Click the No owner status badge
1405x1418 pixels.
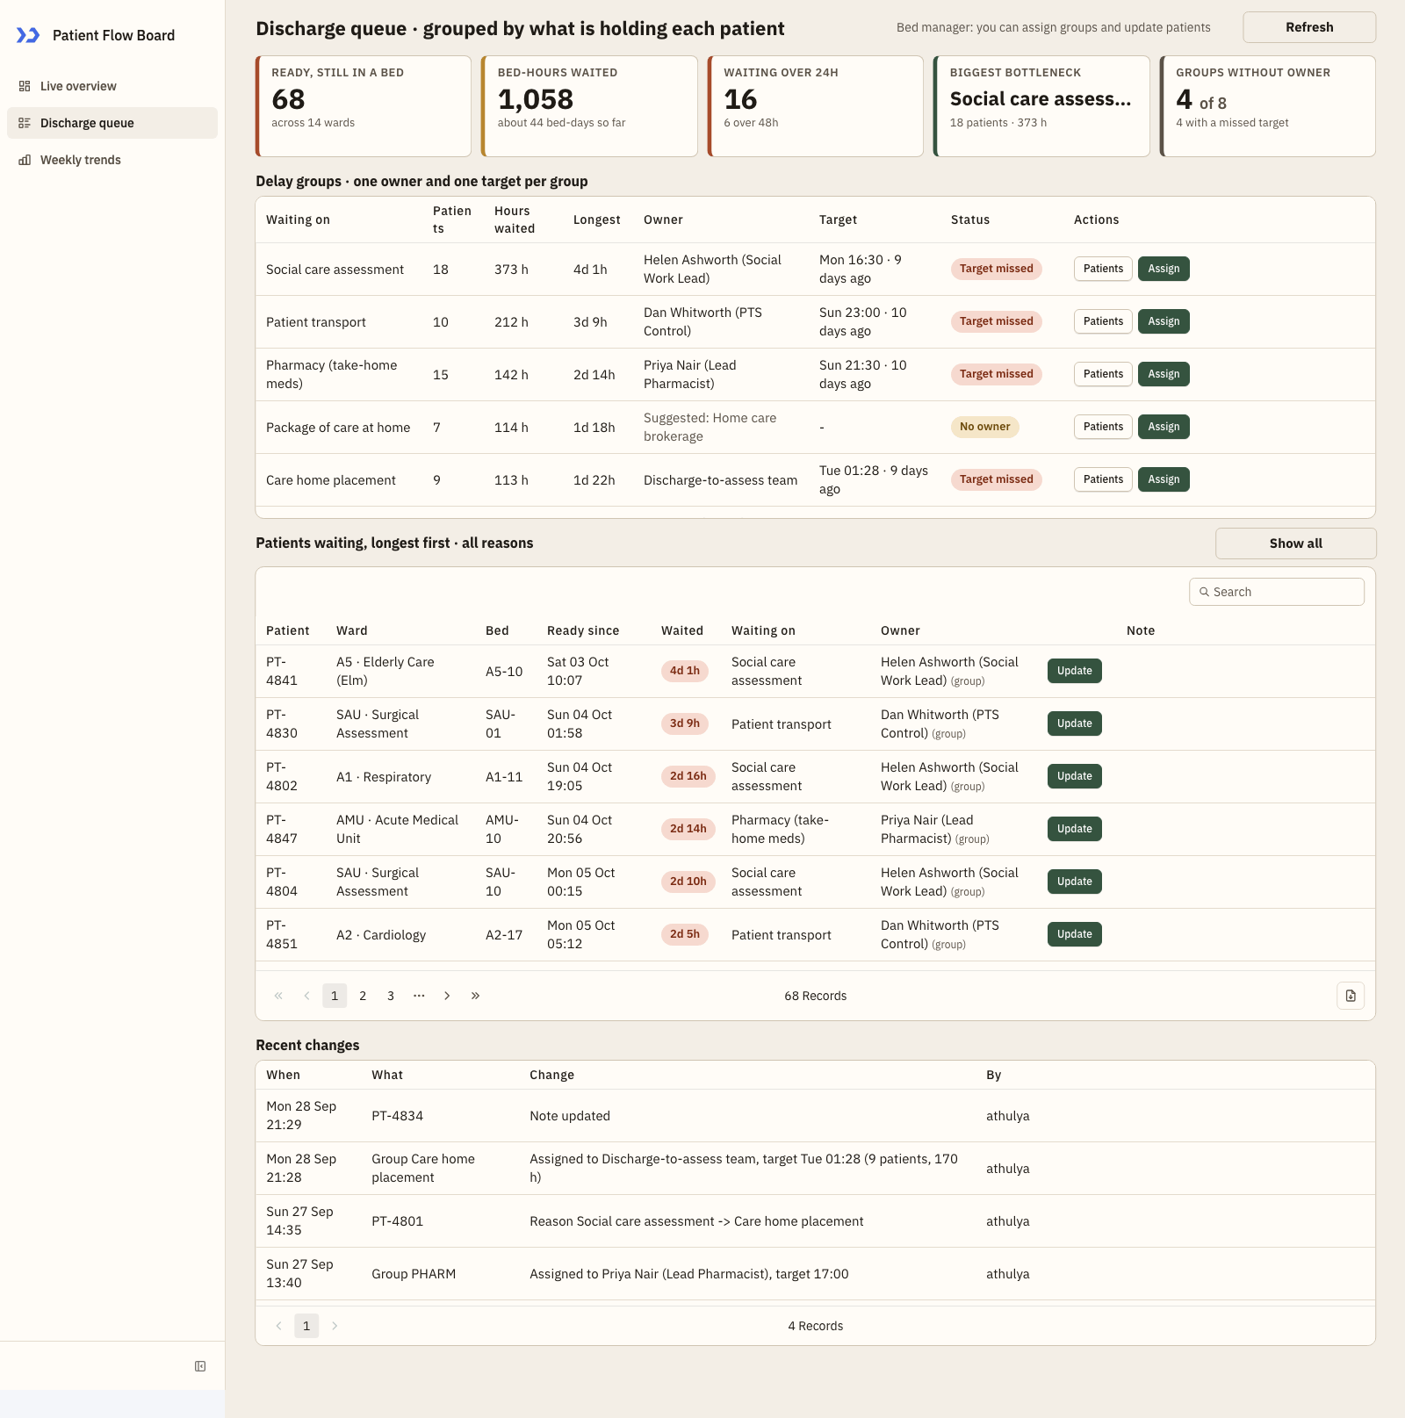[x=984, y=427]
